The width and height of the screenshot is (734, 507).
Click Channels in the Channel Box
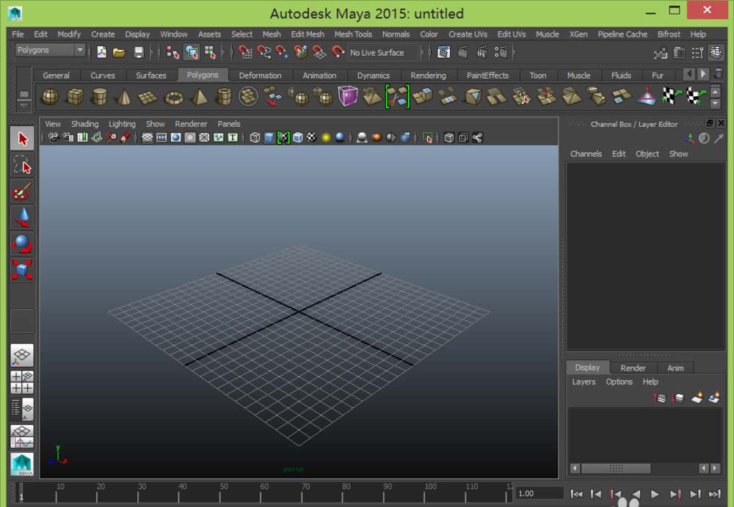click(x=586, y=154)
